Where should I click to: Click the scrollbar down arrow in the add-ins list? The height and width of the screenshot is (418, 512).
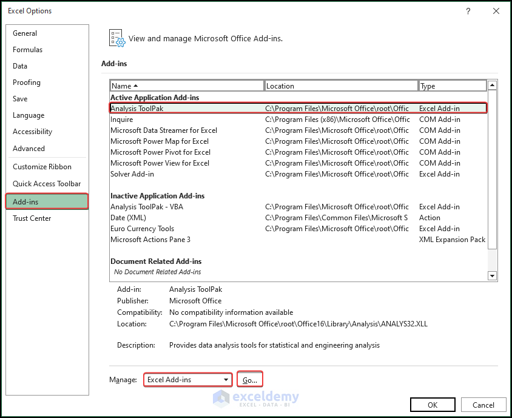click(x=492, y=276)
